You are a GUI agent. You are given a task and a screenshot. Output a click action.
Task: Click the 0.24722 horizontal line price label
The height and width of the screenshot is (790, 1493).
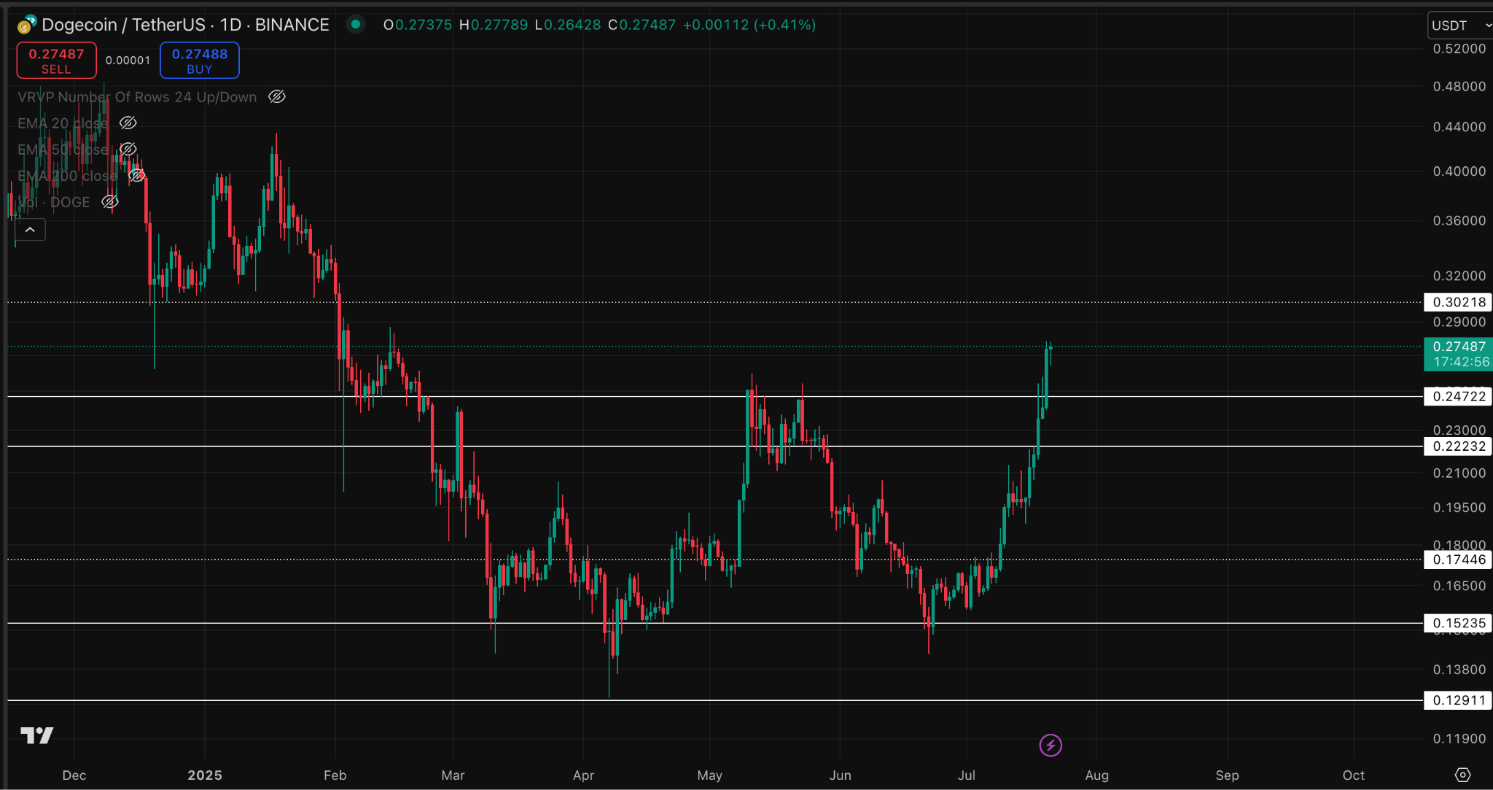coord(1458,396)
